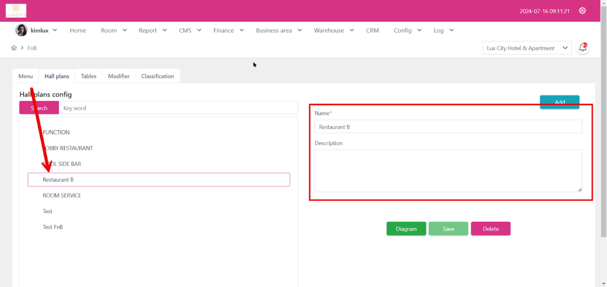
Task: Switch to the Modifier tab
Action: (x=119, y=76)
